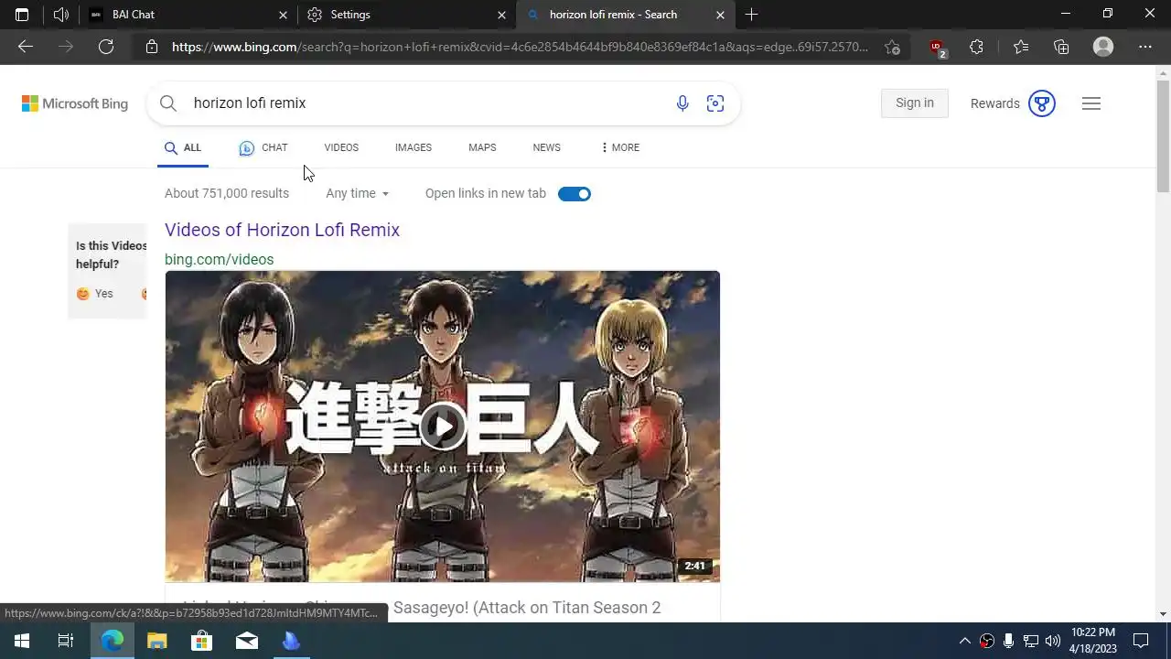The image size is (1171, 659).
Task: Open volume control in system tray
Action: click(x=1053, y=641)
